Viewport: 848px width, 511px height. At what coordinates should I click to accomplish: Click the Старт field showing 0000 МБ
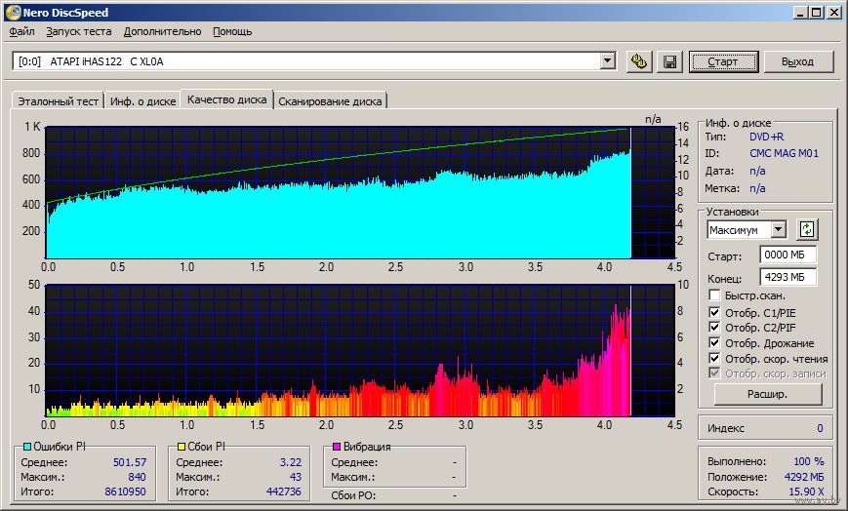[x=787, y=255]
